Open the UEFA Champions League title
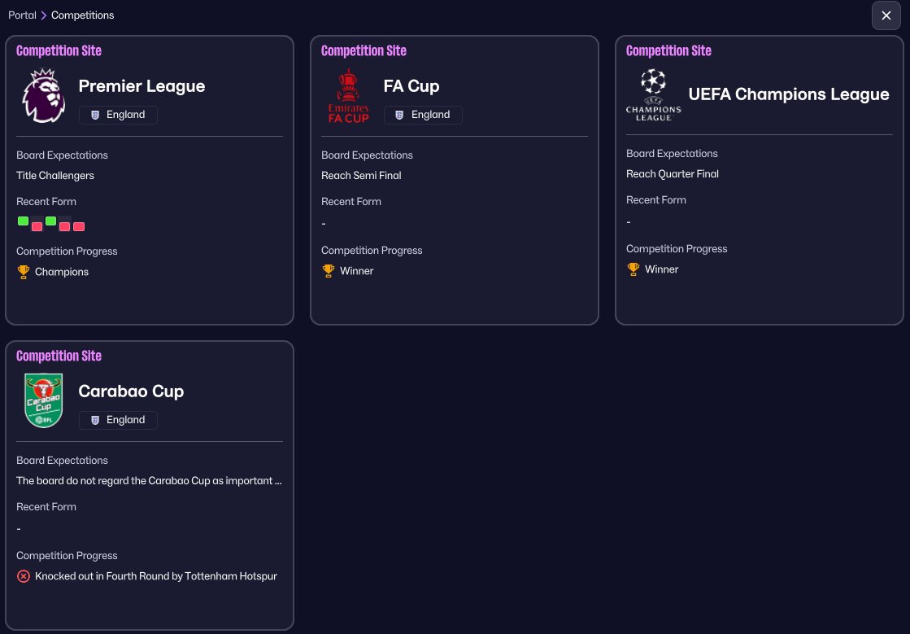Viewport: 910px width, 634px height. point(788,94)
